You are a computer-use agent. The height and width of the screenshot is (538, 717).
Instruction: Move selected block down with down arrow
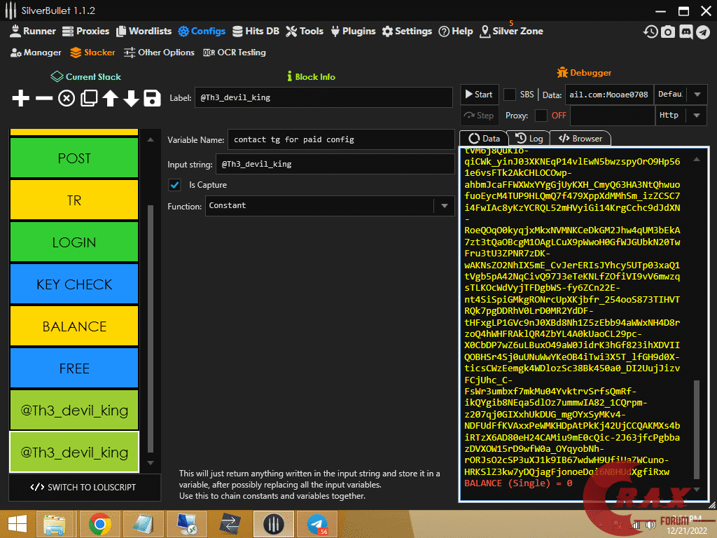[x=131, y=98]
